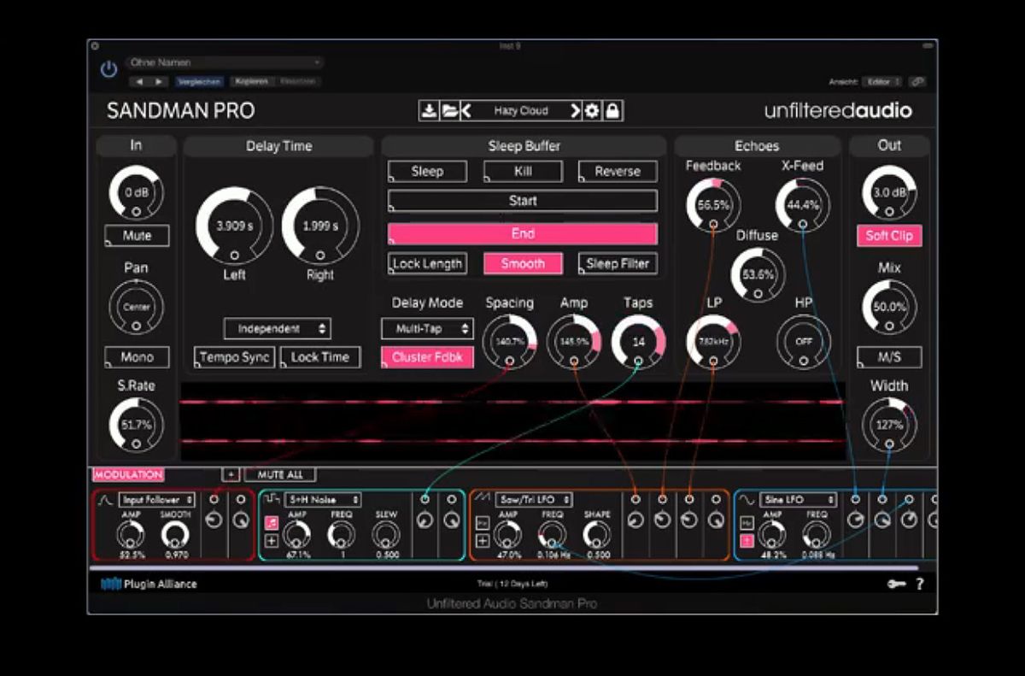Viewport: 1025px width, 676px height.
Task: Disable the Smooth toggle
Action: coord(523,264)
